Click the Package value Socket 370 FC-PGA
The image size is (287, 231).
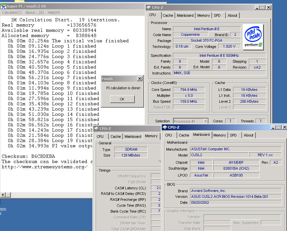point(207,40)
